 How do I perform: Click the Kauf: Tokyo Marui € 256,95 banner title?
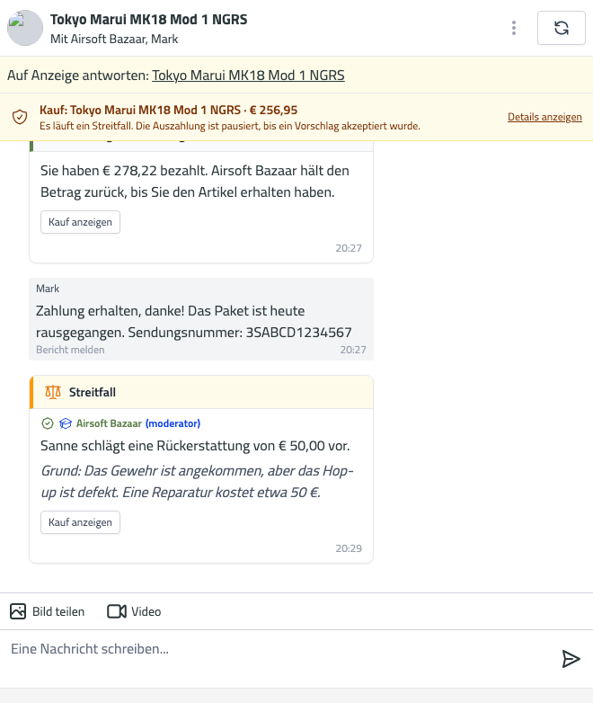[169, 110]
